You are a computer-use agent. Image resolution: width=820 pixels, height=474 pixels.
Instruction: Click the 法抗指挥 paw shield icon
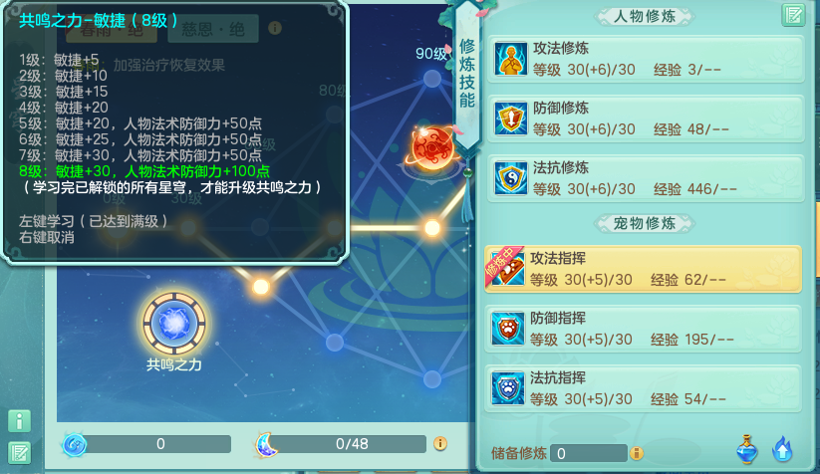coord(507,388)
